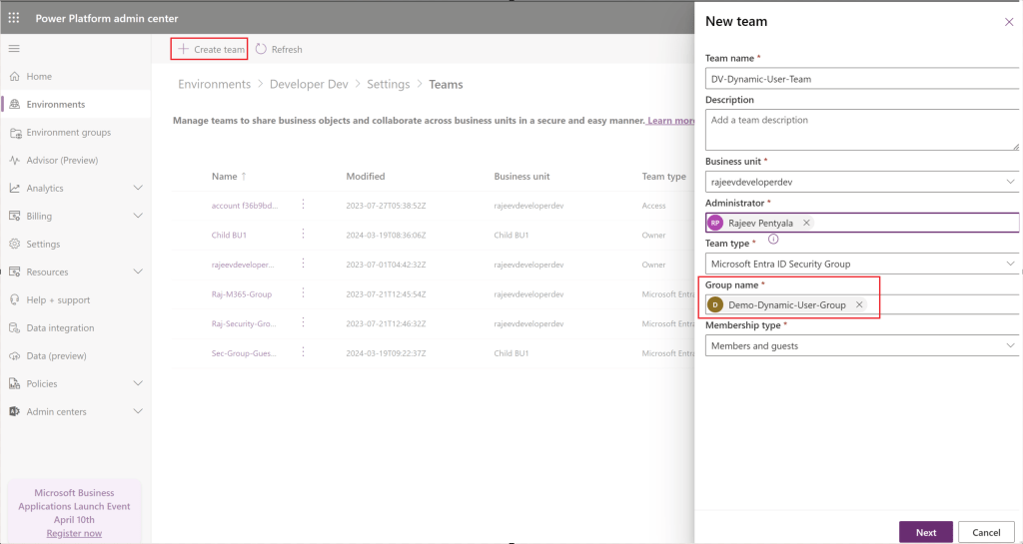Close the New team panel

point(1008,22)
